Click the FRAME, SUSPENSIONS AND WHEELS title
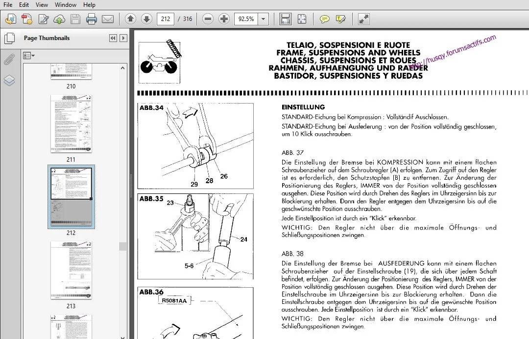Screen dimensions: 529x339 tap(348, 53)
